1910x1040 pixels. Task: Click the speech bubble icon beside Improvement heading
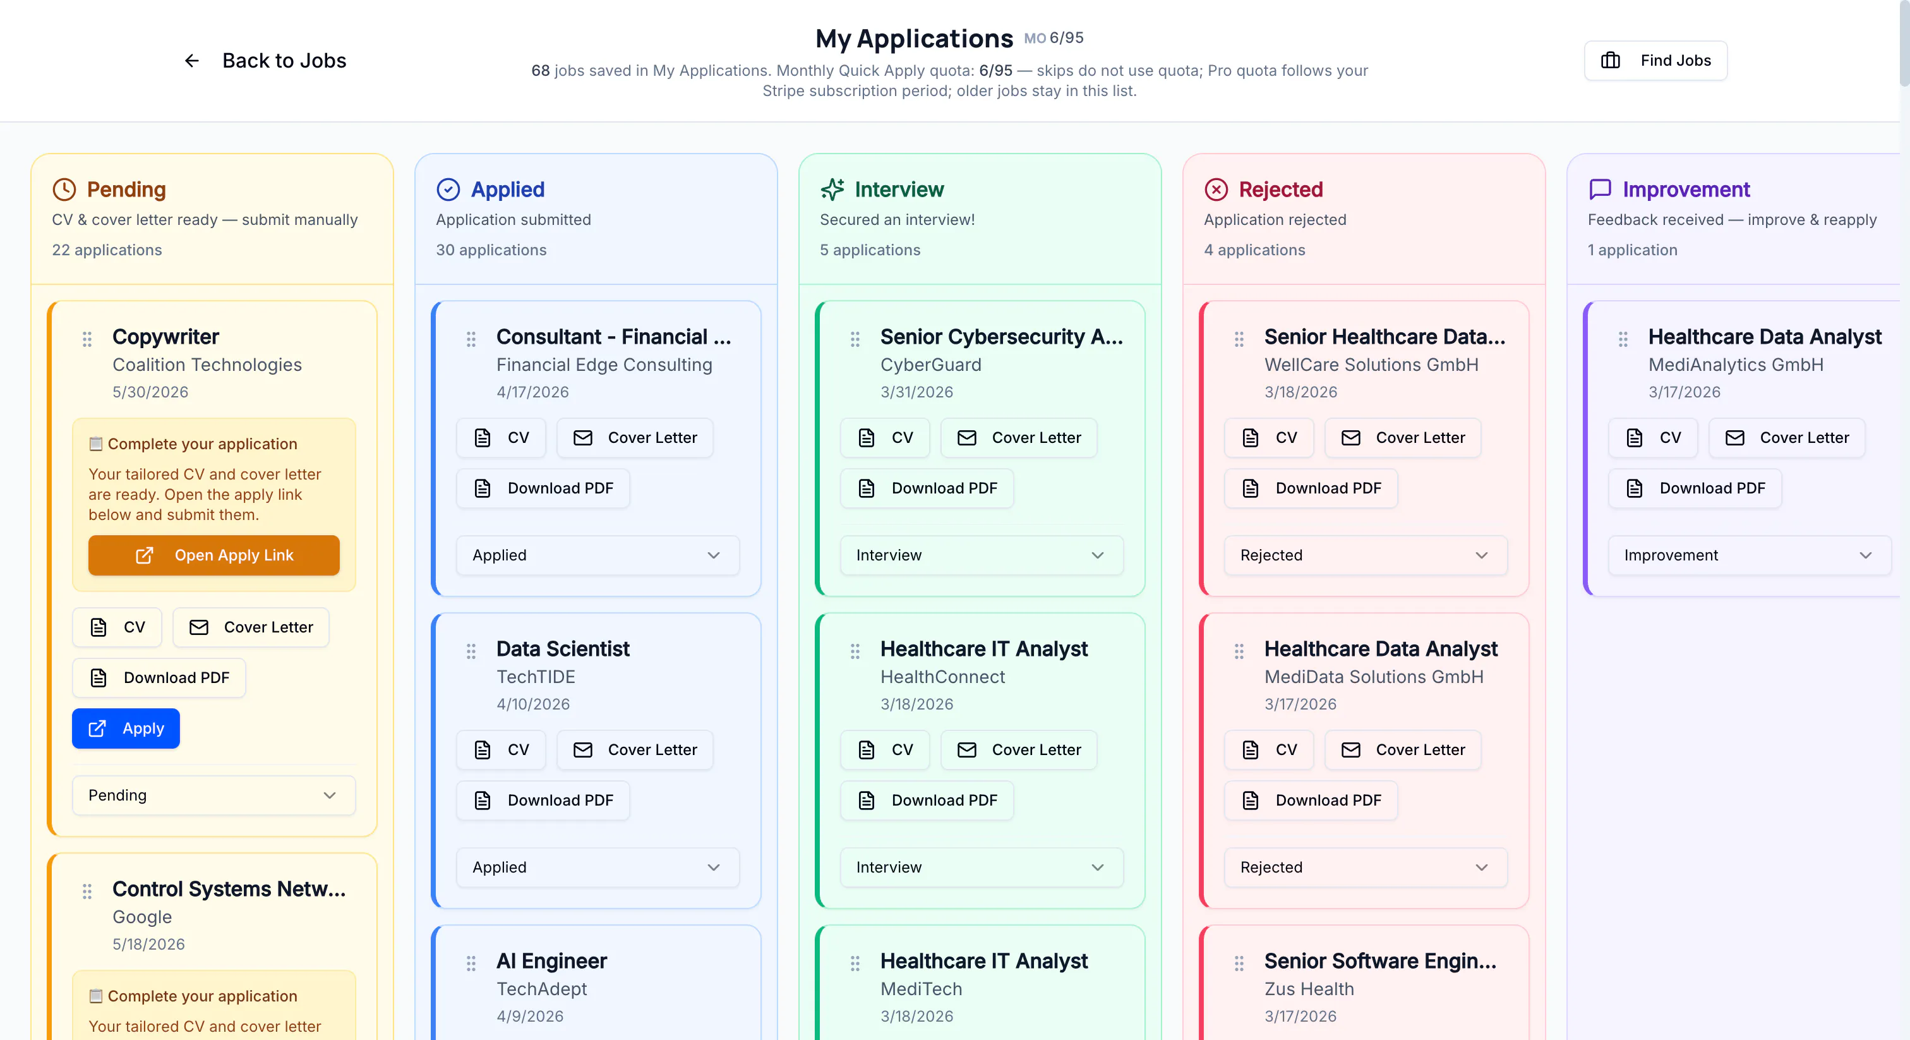[x=1600, y=190]
